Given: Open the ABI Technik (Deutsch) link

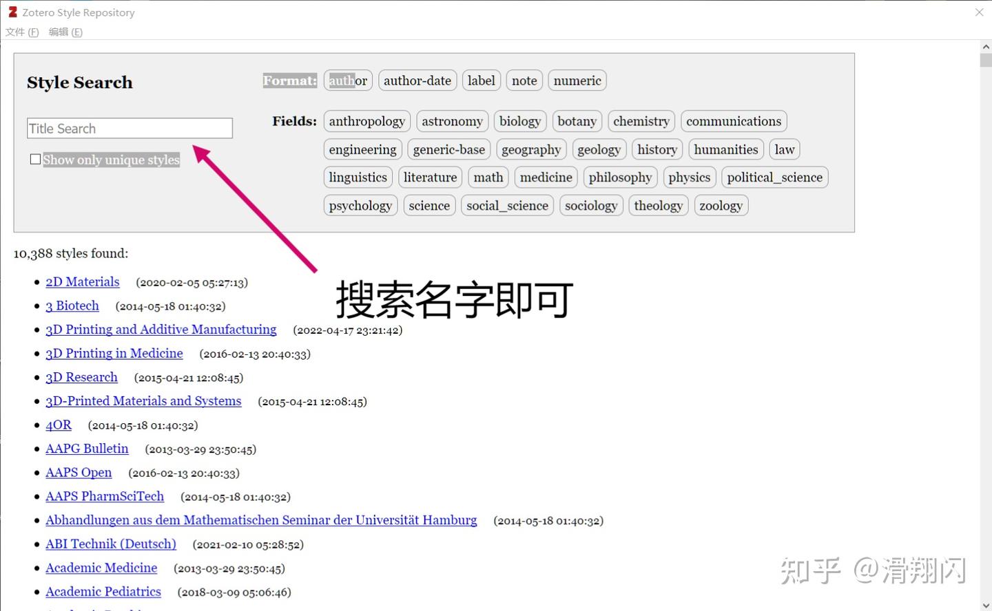Looking at the screenshot, I should (x=111, y=544).
